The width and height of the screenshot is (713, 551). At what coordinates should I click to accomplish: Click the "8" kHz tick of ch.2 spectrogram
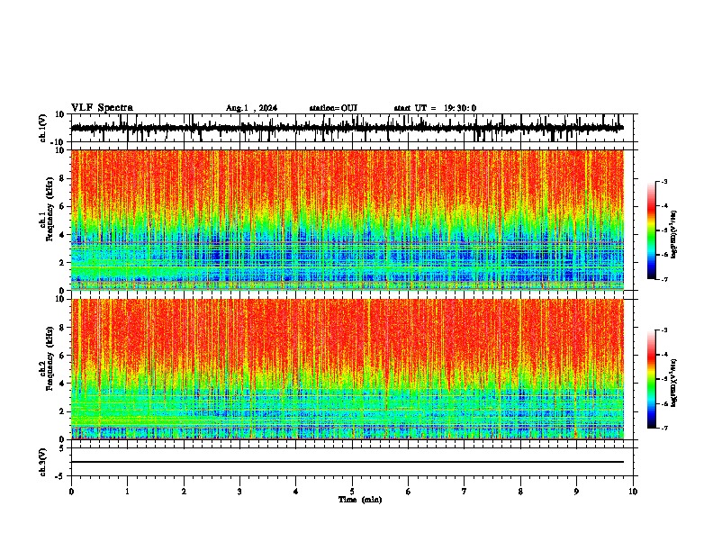[x=62, y=328]
